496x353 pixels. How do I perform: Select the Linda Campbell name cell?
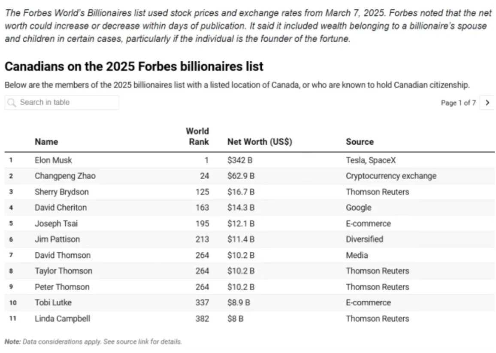click(62, 318)
